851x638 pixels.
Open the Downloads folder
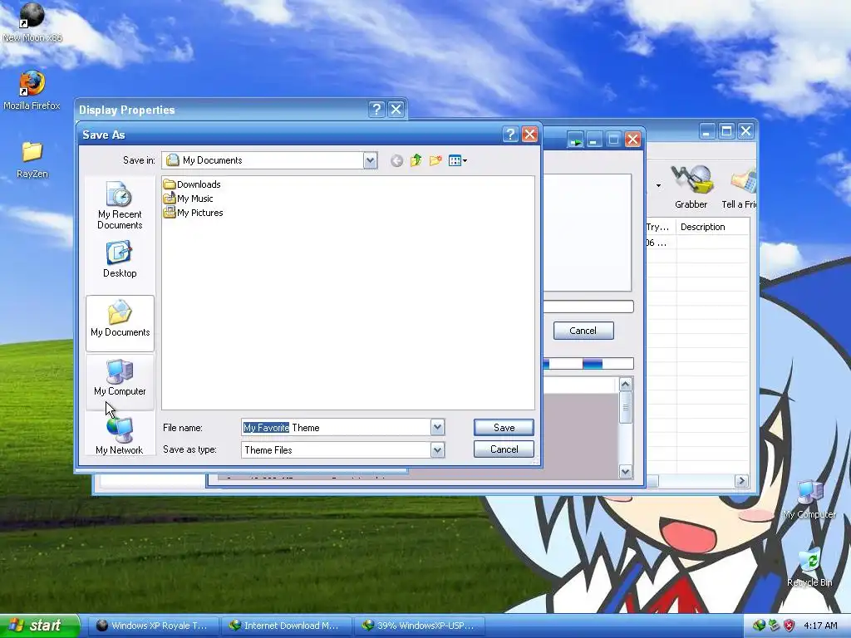(x=192, y=184)
